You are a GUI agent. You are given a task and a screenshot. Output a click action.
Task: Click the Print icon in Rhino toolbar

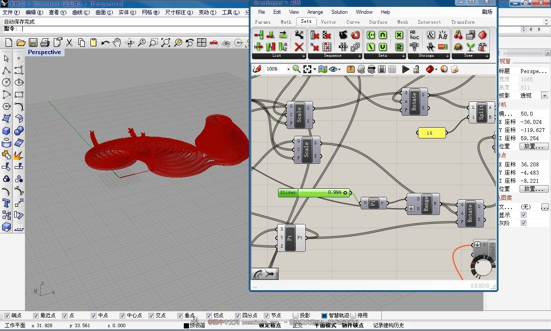tap(45, 43)
